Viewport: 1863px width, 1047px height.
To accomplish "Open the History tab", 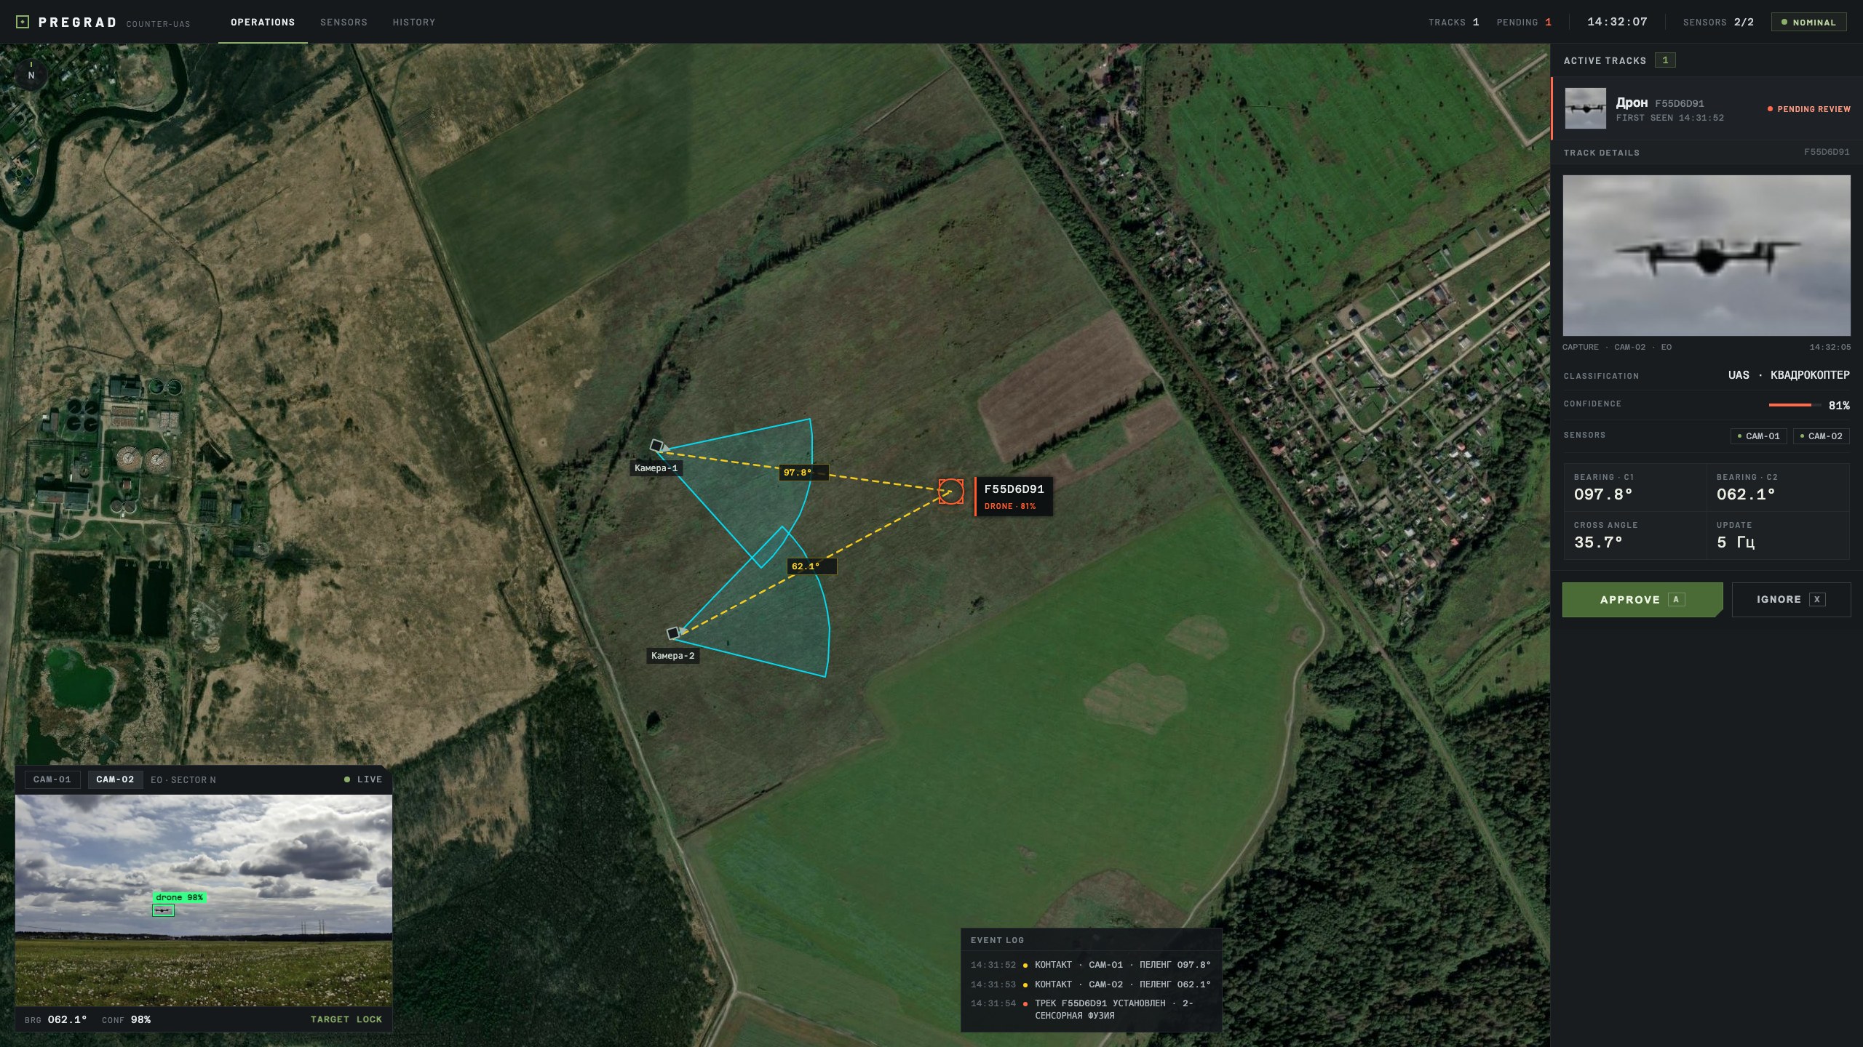I will [x=414, y=22].
